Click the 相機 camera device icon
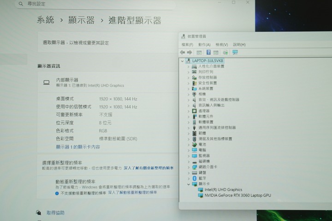Screen dimensions: 332x221 pos(194,94)
